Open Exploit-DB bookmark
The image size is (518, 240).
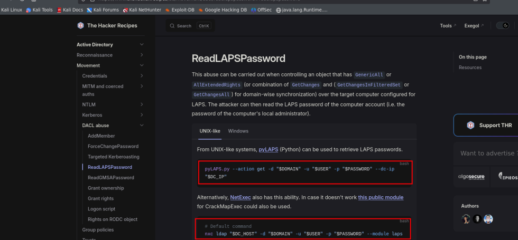click(x=180, y=10)
